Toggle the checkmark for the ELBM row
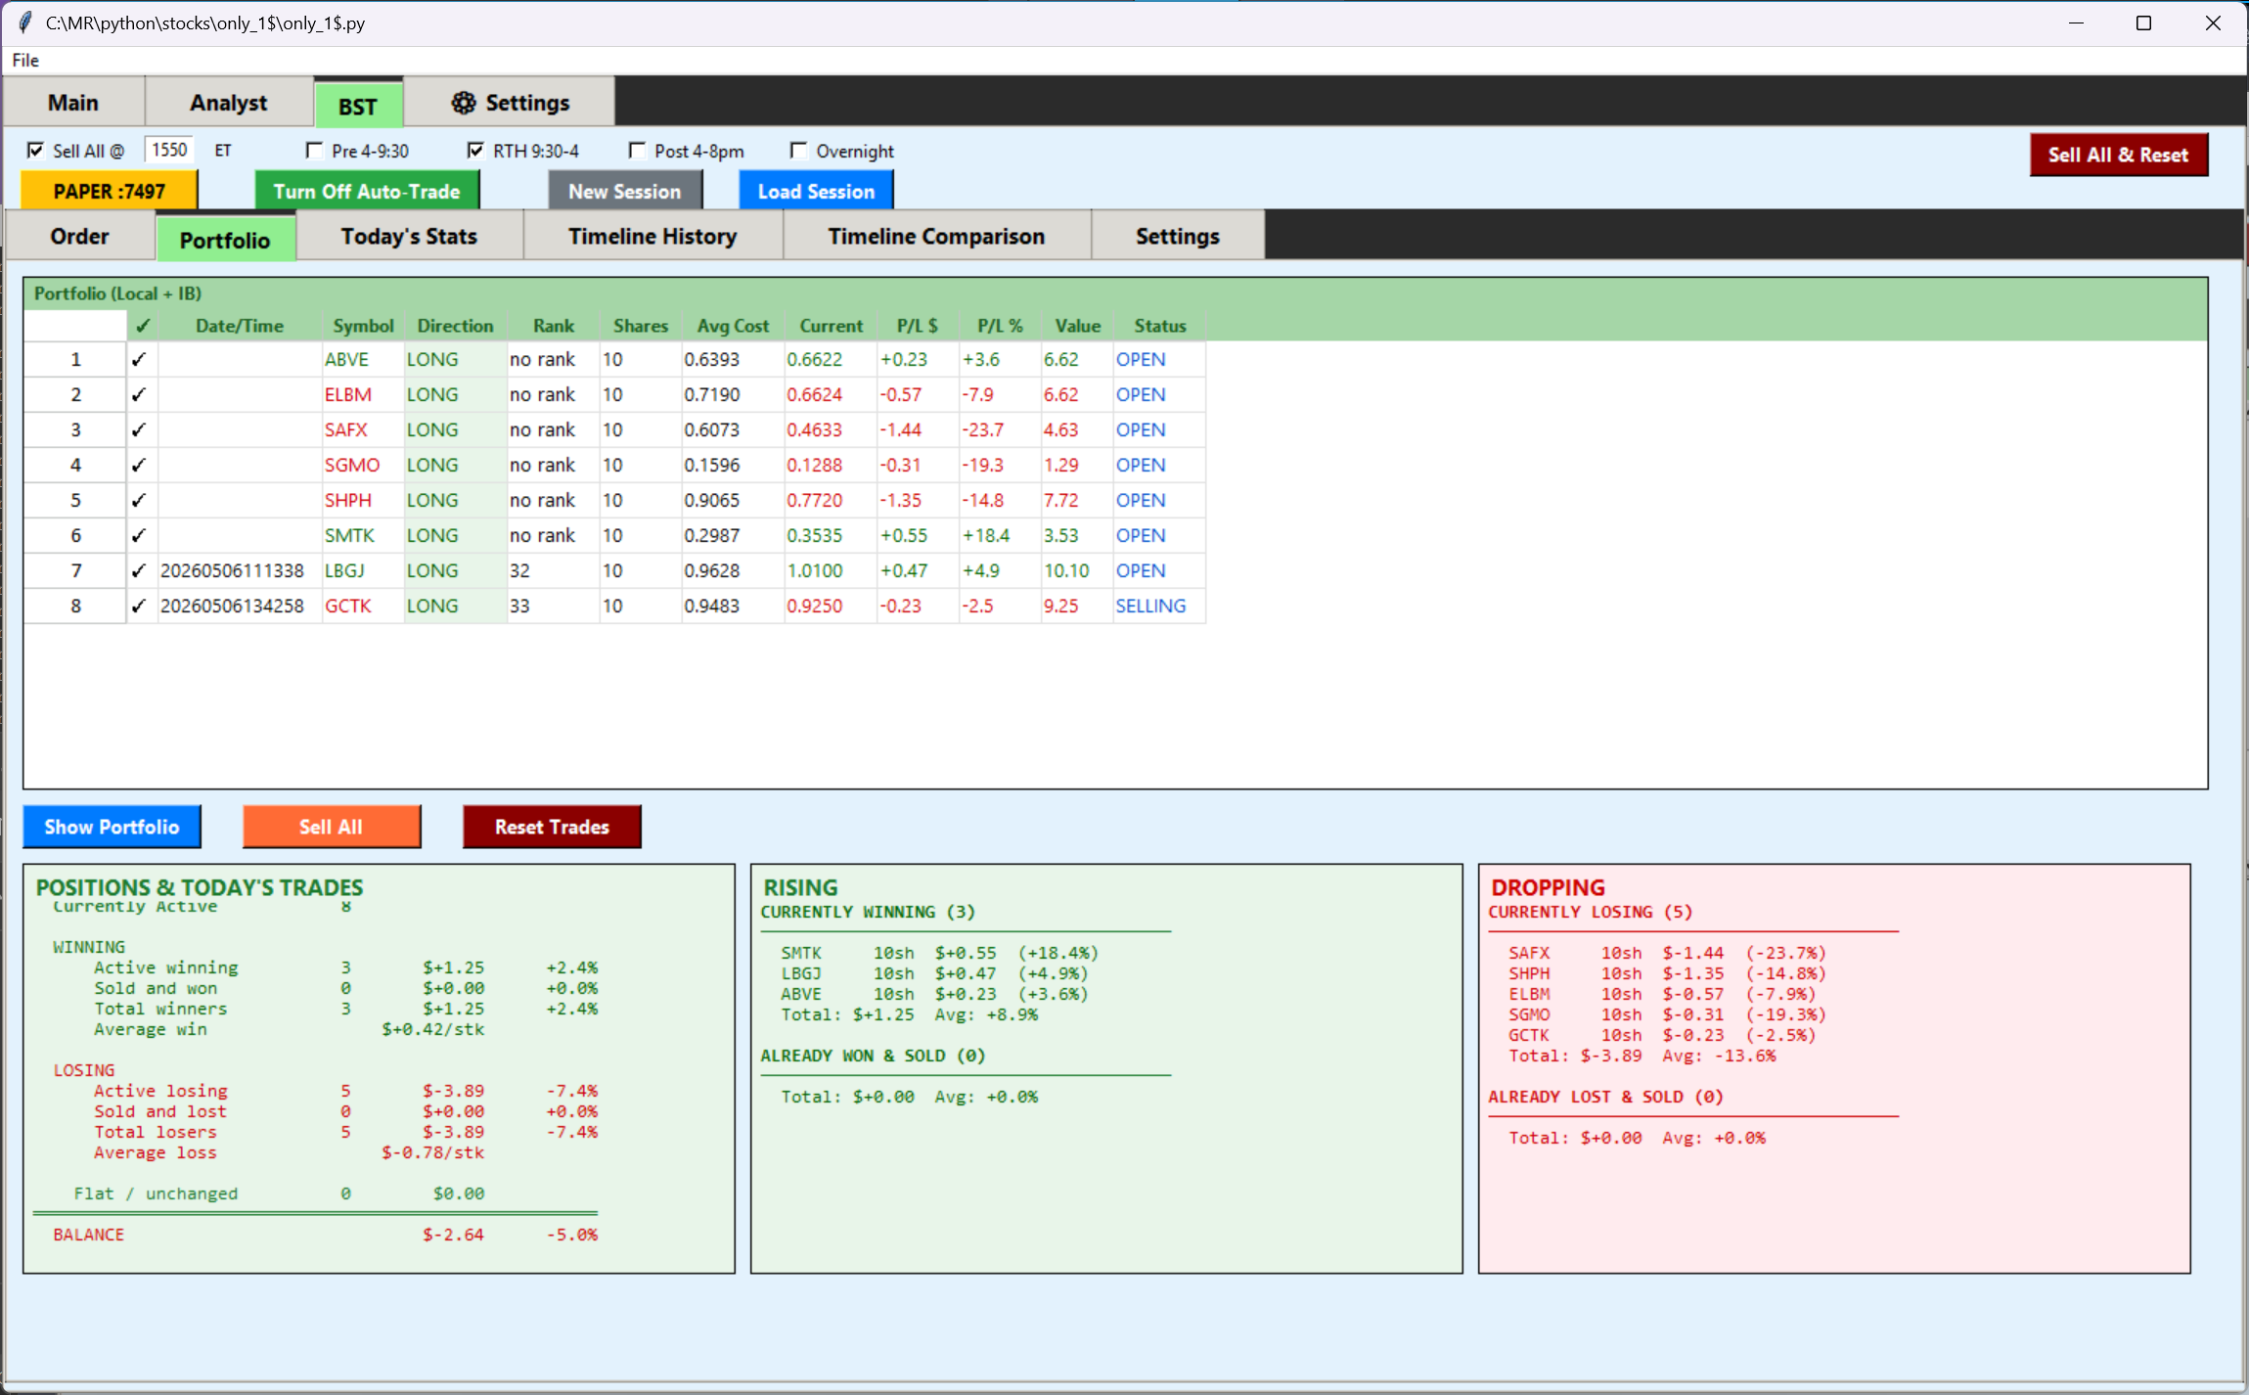 tap(140, 394)
